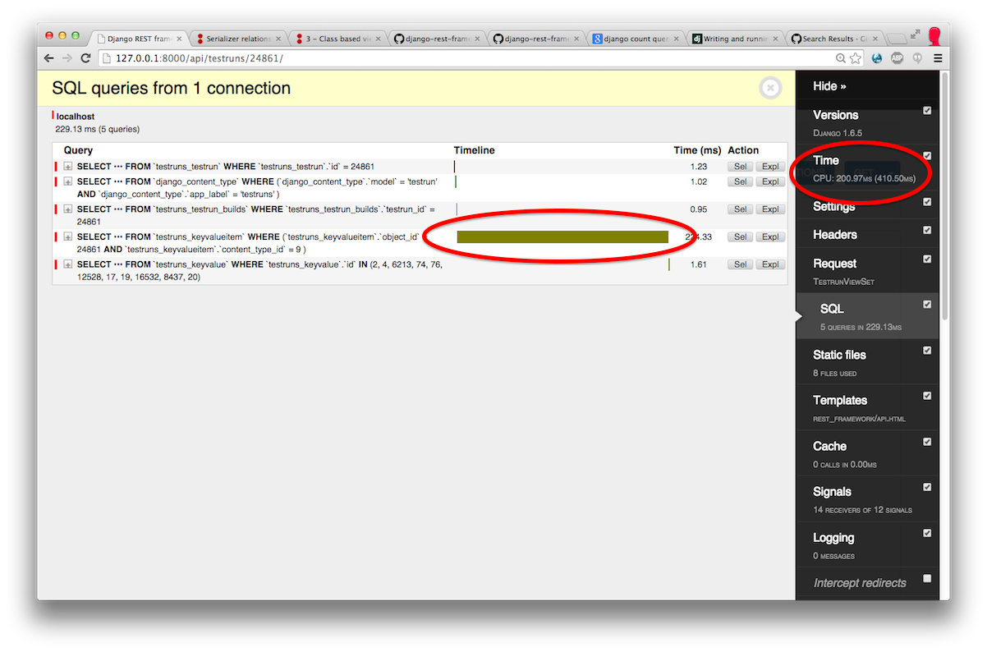The width and height of the screenshot is (987, 652).
Task: Go forward in browser history
Action: pos(67,58)
